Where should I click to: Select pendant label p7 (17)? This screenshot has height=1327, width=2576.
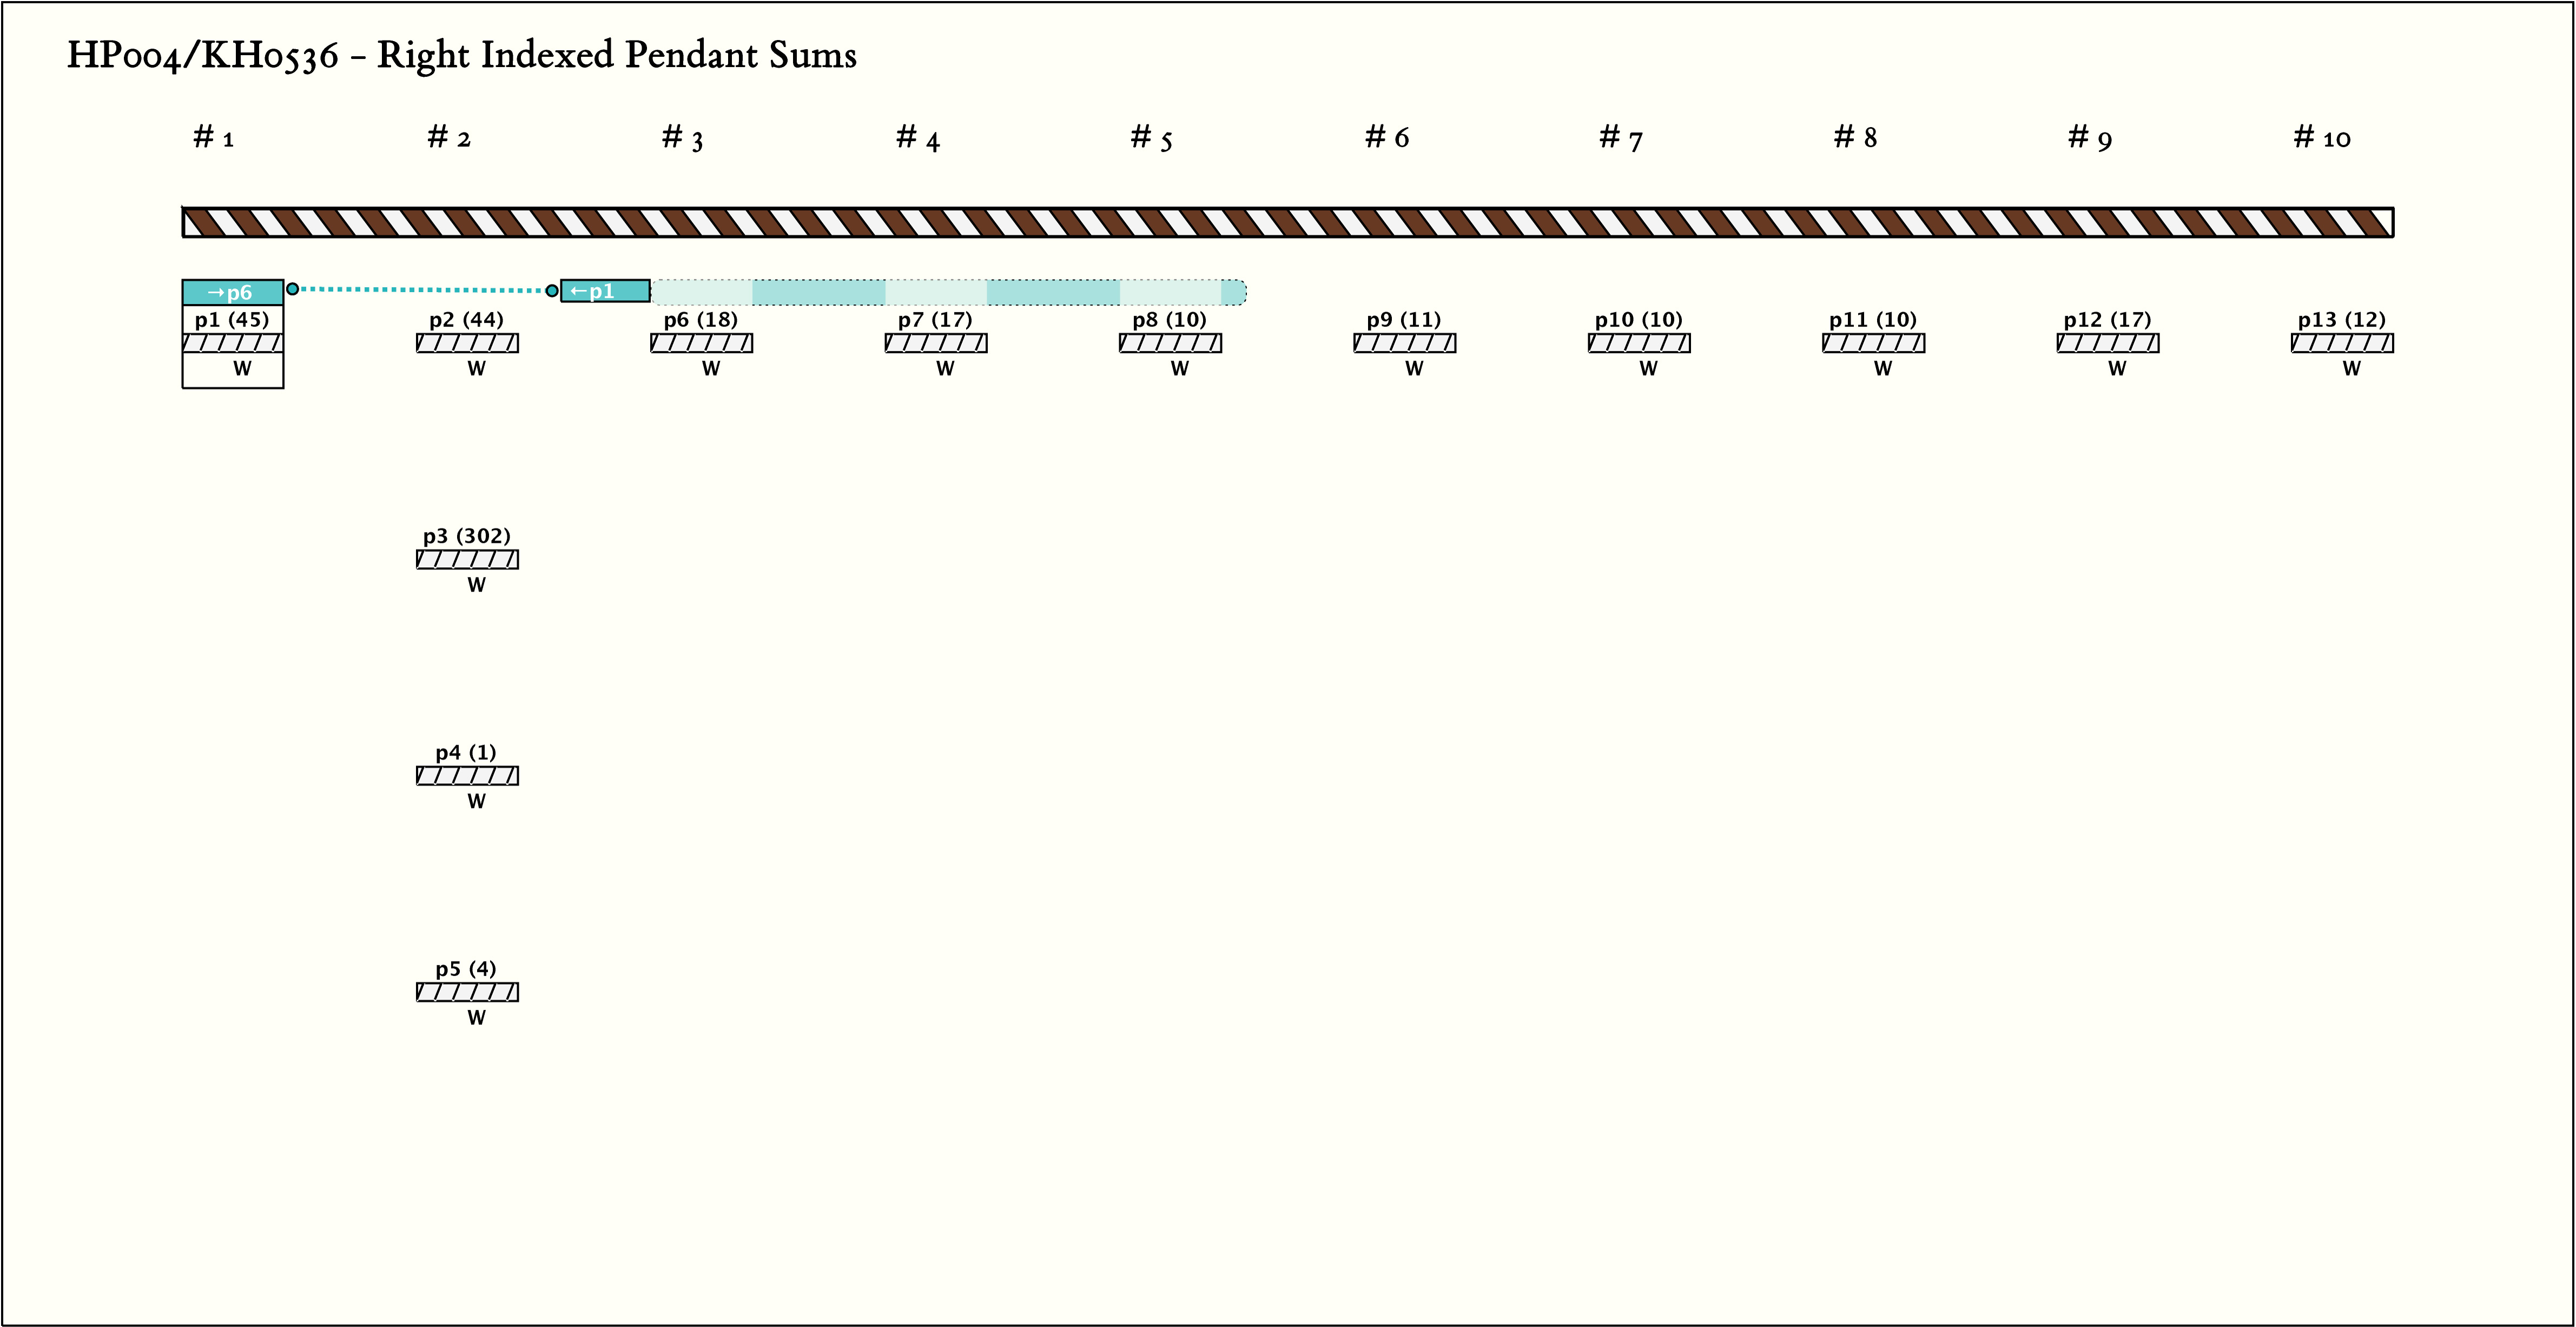[935, 320]
